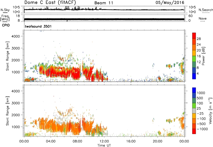Click the '2000' range tick of power panel

[15, 60]
